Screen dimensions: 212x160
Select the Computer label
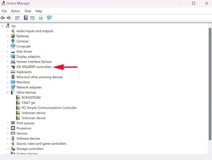(24, 46)
